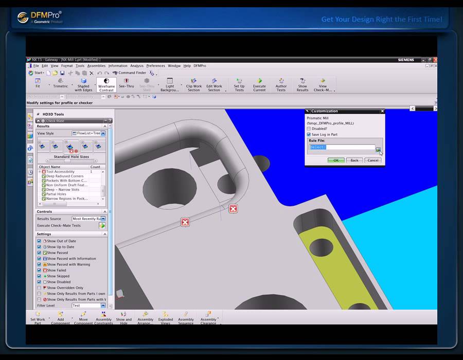
Task: Uncheck Show Passed checkbox
Action: (39, 253)
